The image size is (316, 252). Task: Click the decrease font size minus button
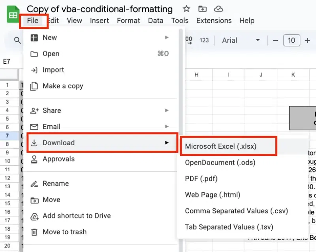click(x=276, y=40)
